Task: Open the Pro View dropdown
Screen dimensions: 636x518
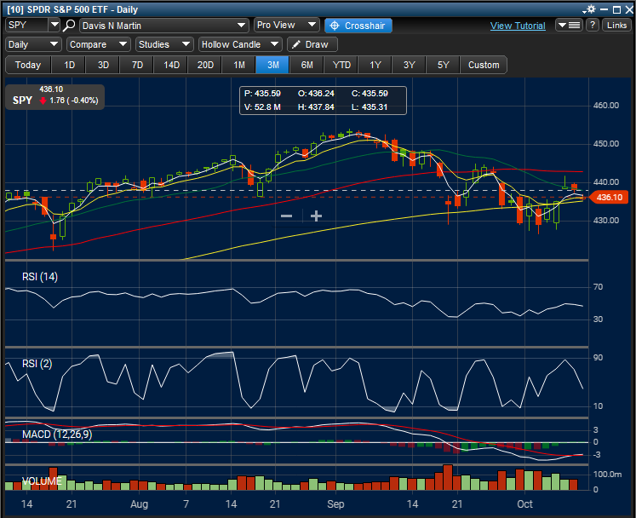Action: click(286, 26)
